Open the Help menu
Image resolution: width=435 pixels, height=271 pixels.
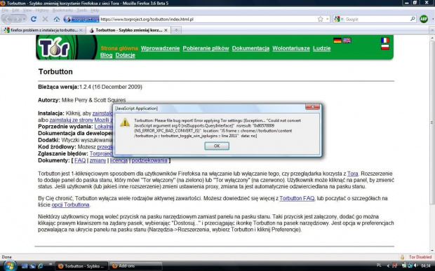click(x=95, y=11)
